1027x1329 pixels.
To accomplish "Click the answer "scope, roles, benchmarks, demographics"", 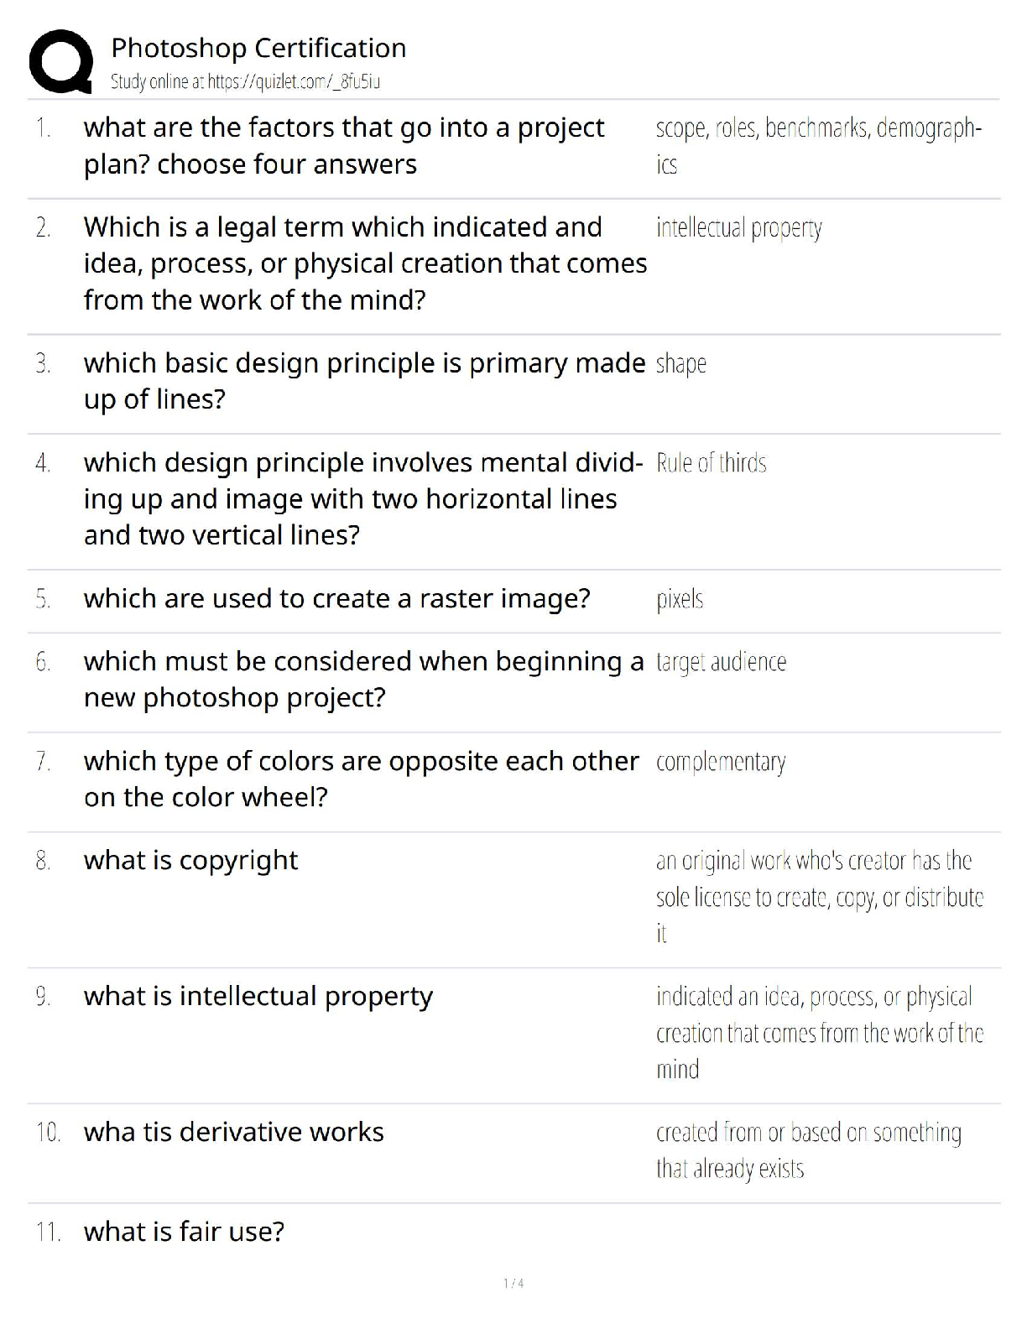I will [x=818, y=146].
